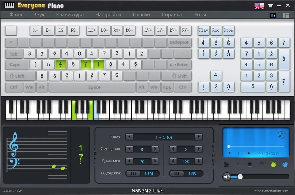
Task: Open a file with the folder icon
Action: click(227, 164)
